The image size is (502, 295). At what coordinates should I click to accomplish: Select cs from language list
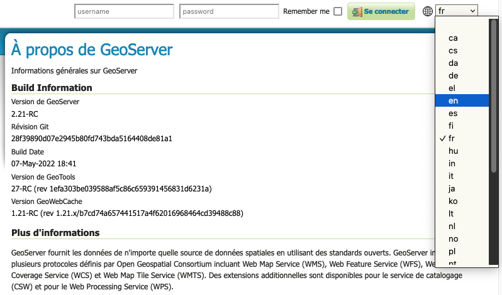tap(462, 50)
